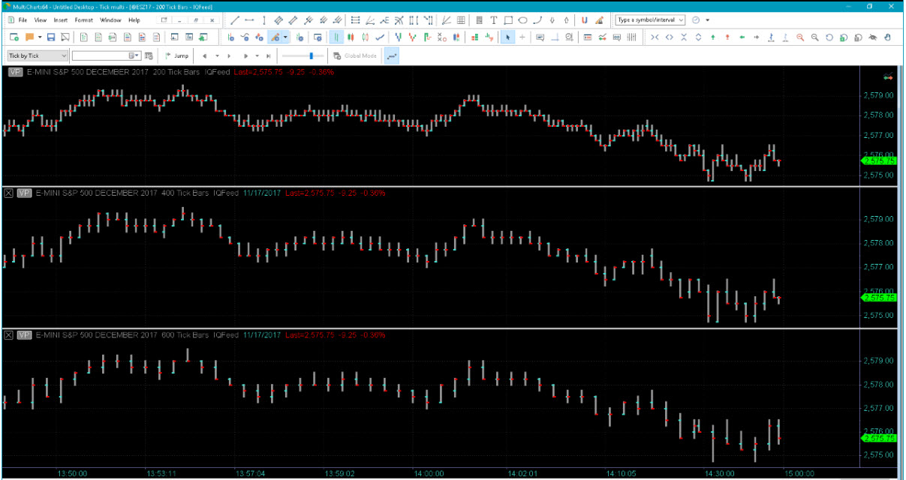The height and width of the screenshot is (480, 906).
Task: Click the playback speed slider handle
Action: point(311,55)
